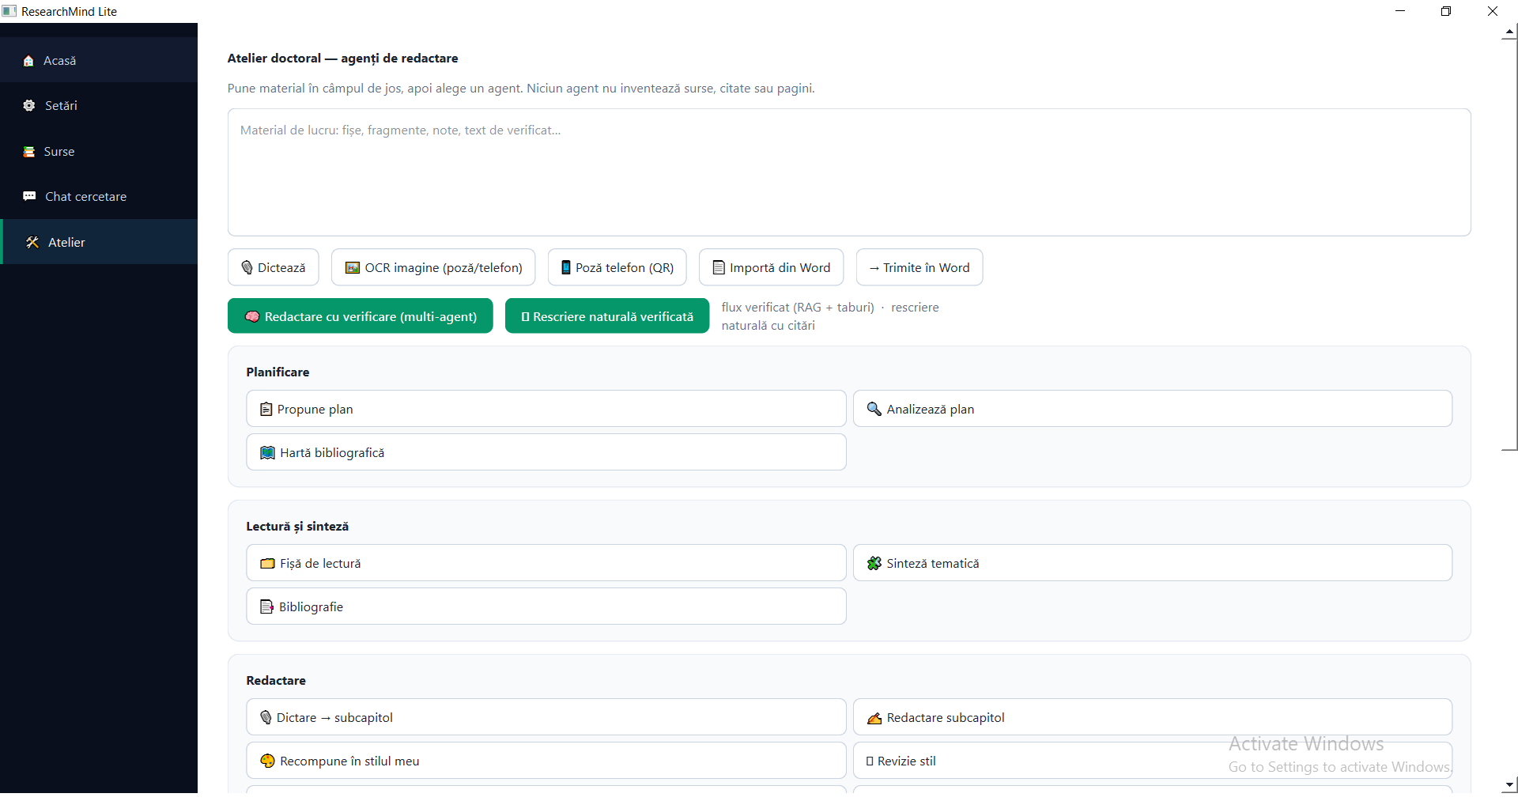Choose the Propune plan agent
1518x801 pixels.
(x=546, y=409)
